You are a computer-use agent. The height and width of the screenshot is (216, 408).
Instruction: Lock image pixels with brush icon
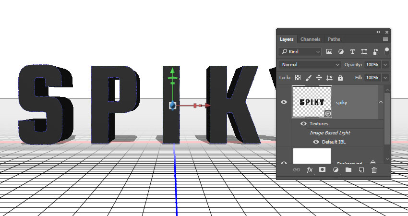coord(308,78)
